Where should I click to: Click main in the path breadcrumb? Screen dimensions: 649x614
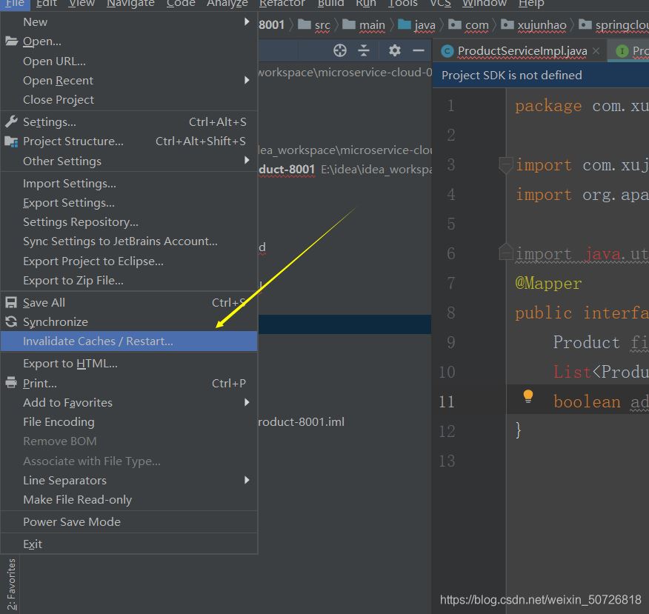(372, 25)
